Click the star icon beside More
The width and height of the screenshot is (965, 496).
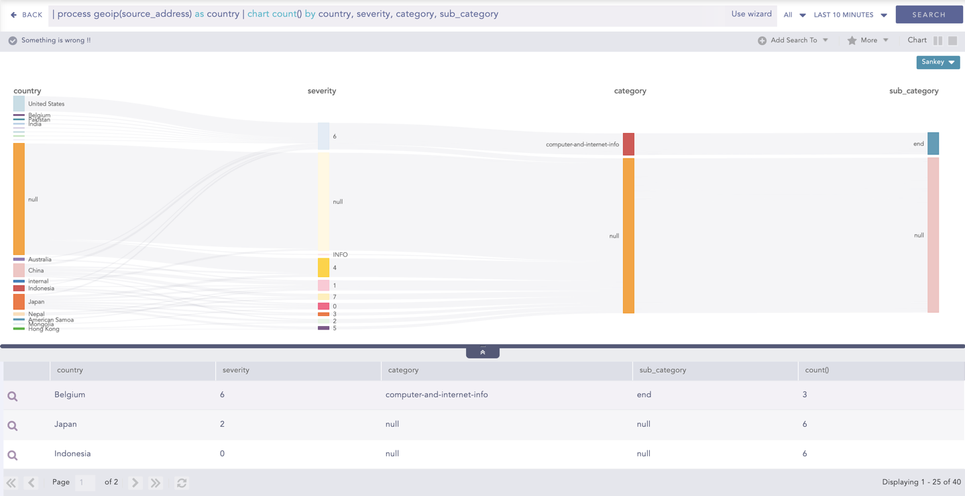852,41
